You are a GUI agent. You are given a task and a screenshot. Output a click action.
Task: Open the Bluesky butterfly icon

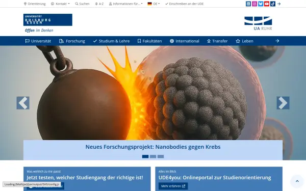261,4
